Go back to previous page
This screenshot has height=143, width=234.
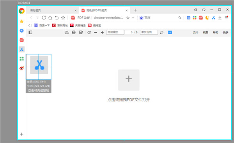pyautogui.click(x=31, y=18)
